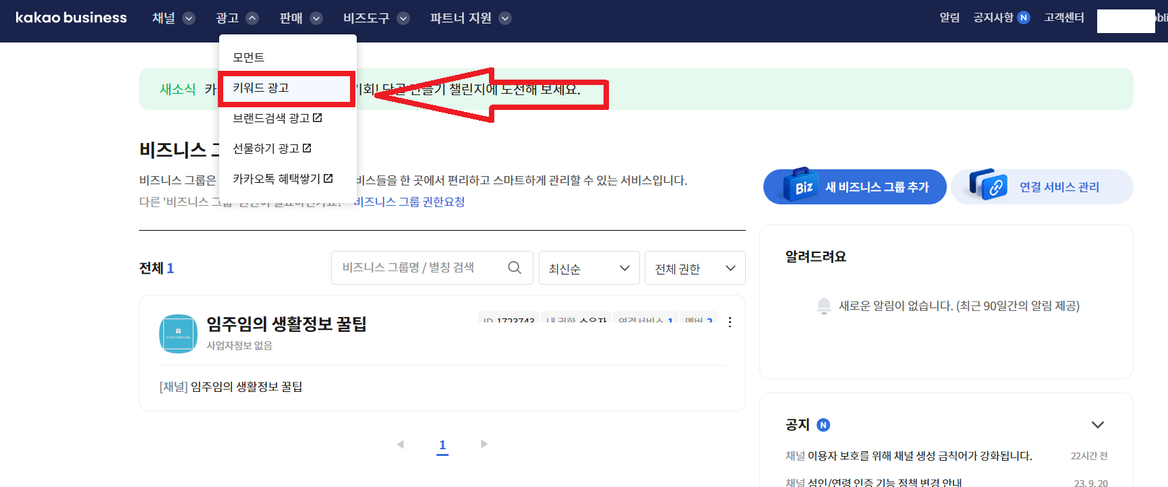This screenshot has height=487, width=1168.
Task: Click the N badge beside 공지사항
Action: pos(1024,18)
